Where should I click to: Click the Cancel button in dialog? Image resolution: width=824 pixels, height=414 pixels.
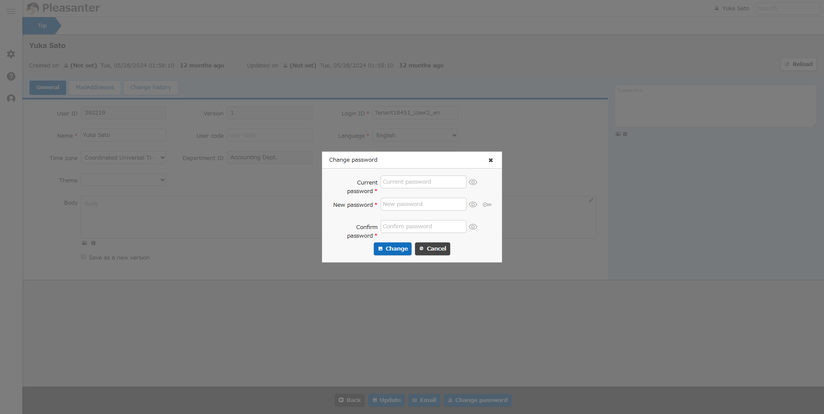pos(433,249)
